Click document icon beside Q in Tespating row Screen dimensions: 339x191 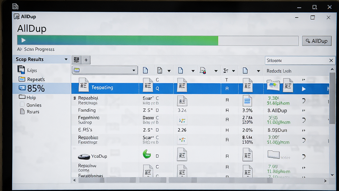click(x=148, y=85)
